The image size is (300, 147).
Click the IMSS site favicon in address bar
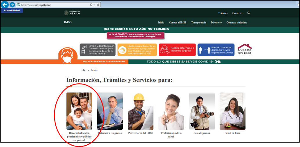(x=18, y=5)
